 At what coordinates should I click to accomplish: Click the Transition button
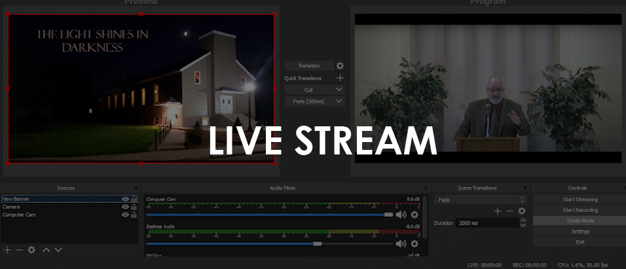(309, 66)
